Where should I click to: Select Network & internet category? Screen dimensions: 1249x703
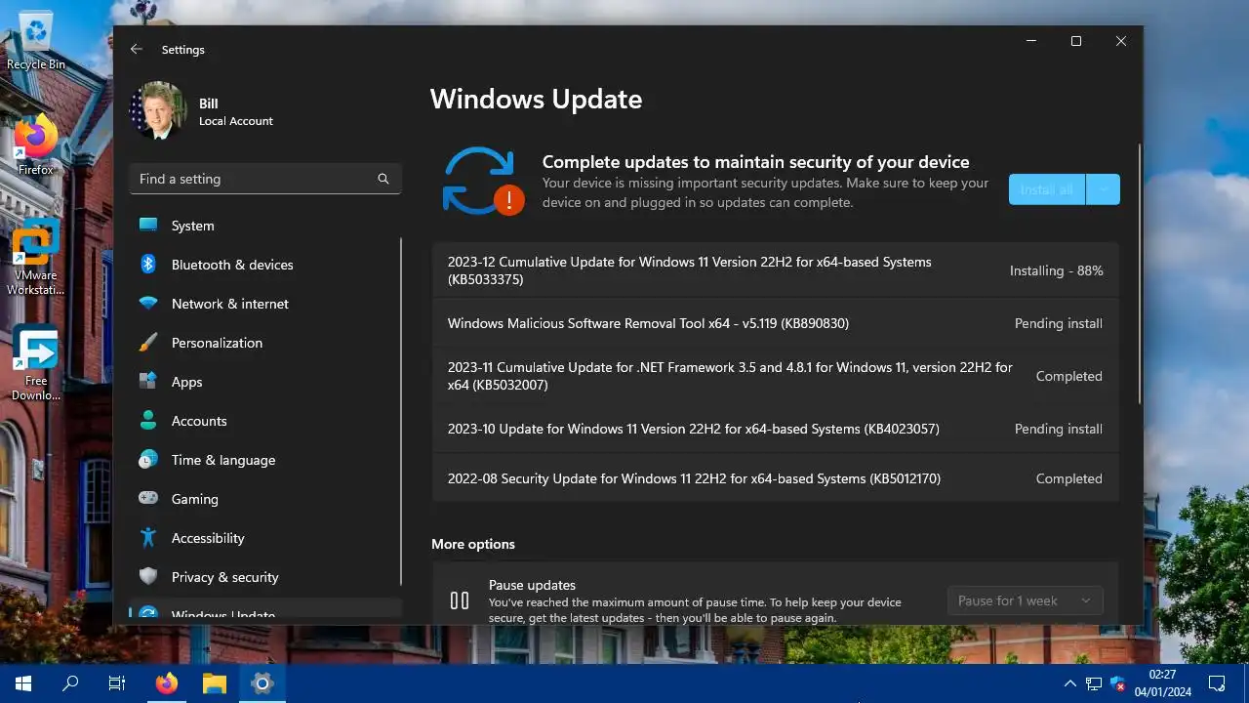(x=264, y=304)
